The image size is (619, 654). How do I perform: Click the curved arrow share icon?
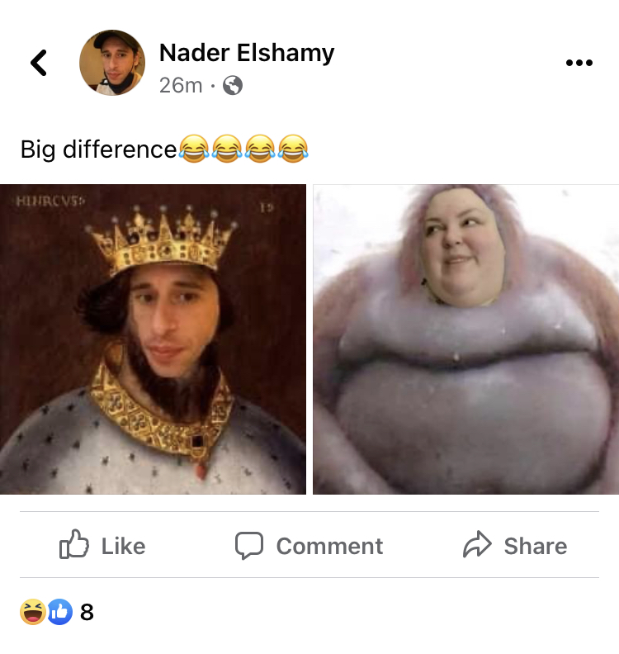tap(477, 544)
